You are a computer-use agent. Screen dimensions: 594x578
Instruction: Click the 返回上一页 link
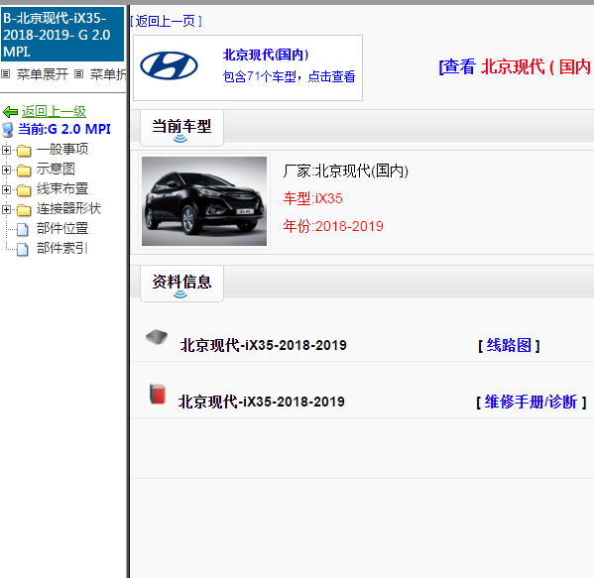click(x=166, y=21)
